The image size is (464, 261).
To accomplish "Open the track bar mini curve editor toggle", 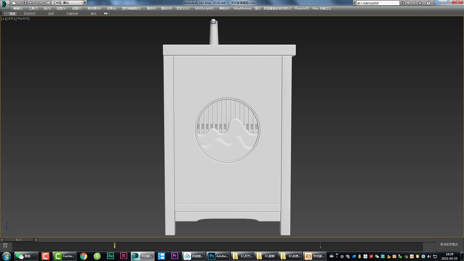I will tap(5, 245).
